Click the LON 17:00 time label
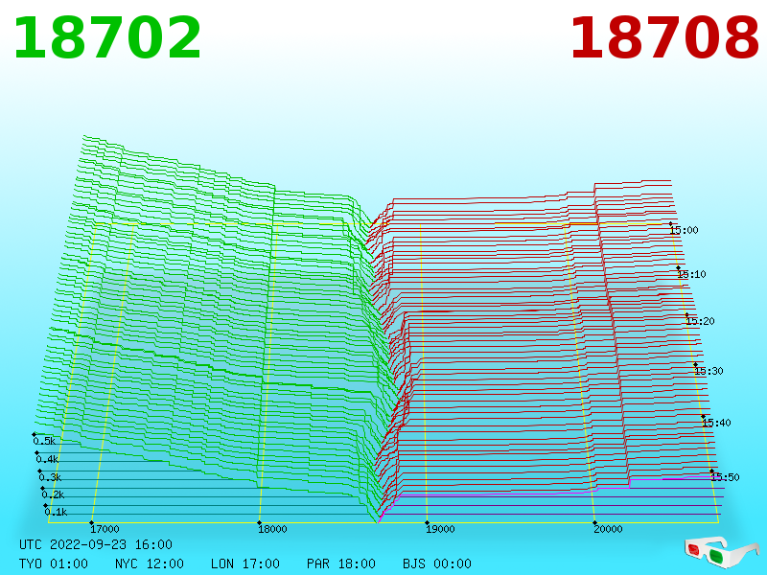The width and height of the screenshot is (767, 575). coord(245,563)
